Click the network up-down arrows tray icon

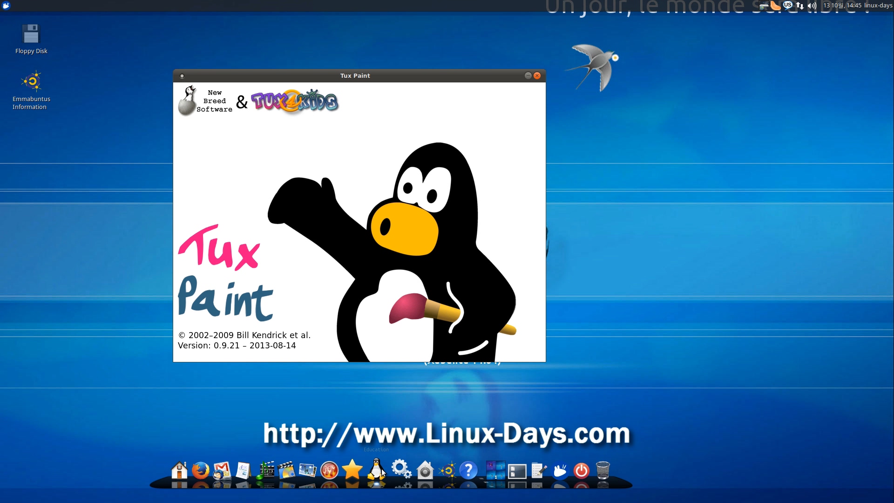(800, 6)
